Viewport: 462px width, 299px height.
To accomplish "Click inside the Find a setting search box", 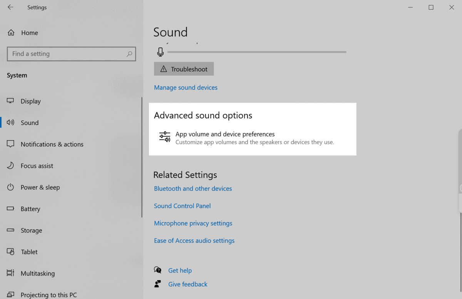I will pyautogui.click(x=71, y=54).
